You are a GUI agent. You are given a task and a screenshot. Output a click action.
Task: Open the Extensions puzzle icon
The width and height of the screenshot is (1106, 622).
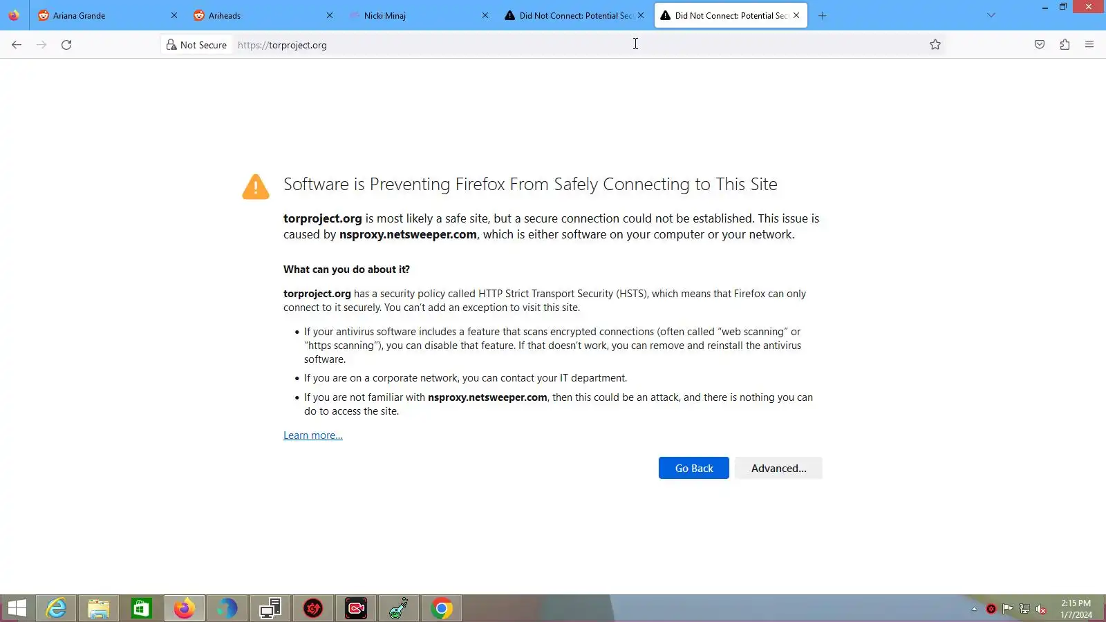click(x=1065, y=45)
